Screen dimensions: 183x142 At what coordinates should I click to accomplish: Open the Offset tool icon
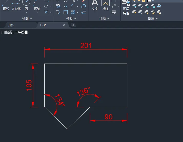tap(84, 12)
